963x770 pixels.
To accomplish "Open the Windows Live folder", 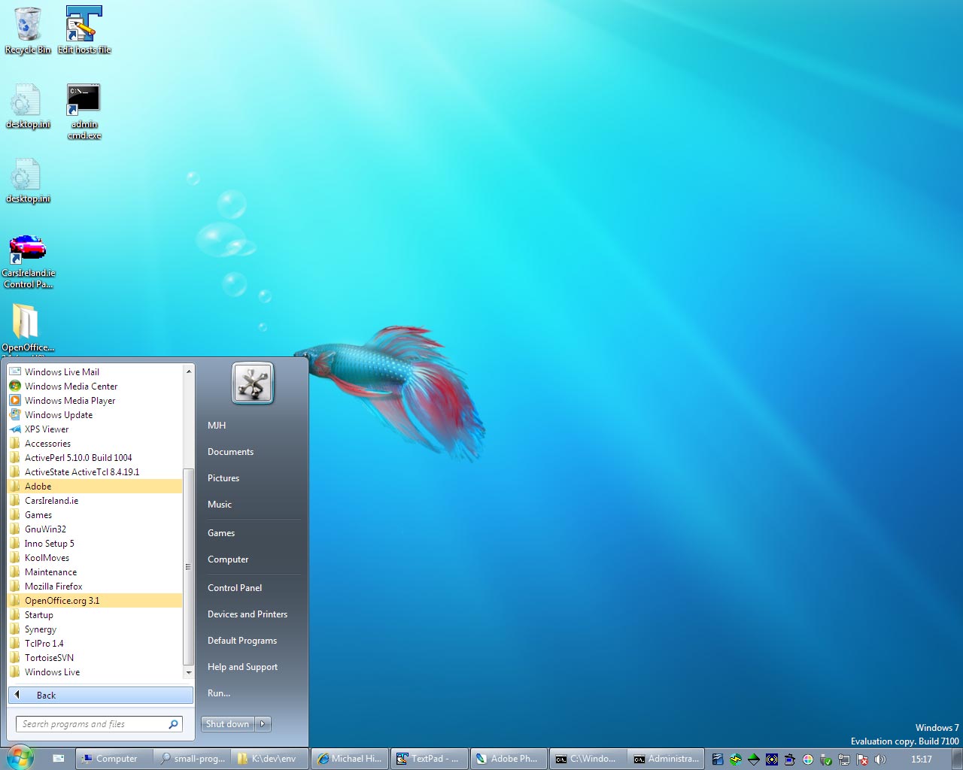I will tap(95, 671).
